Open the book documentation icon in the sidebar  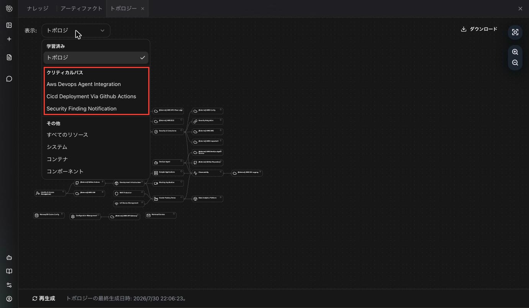click(x=9, y=271)
